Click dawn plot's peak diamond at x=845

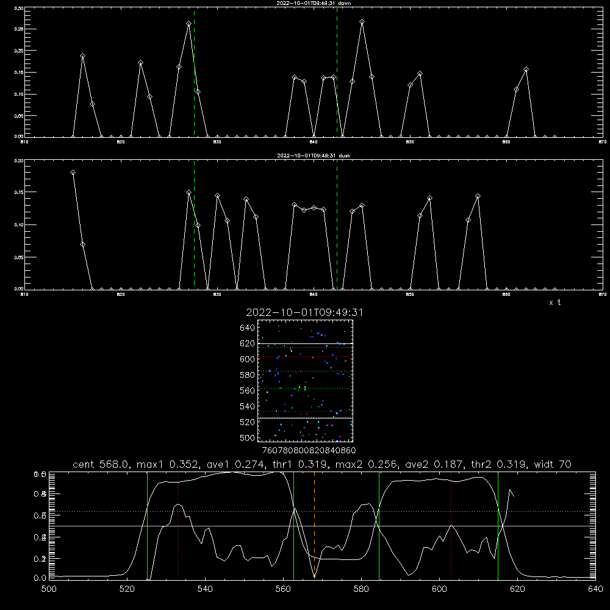click(362, 22)
